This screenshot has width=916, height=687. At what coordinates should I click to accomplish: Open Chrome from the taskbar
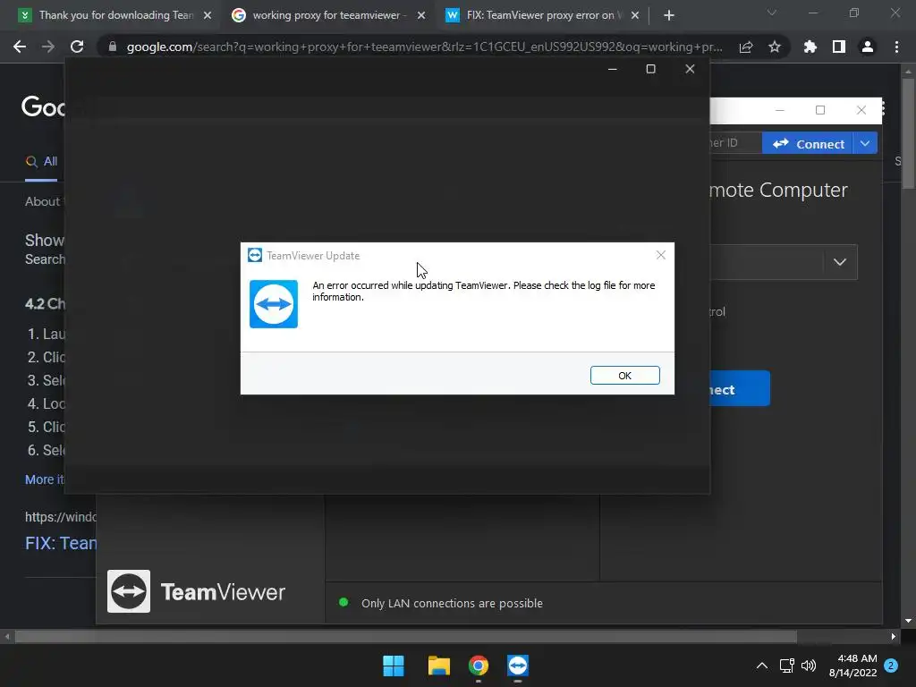[478, 666]
